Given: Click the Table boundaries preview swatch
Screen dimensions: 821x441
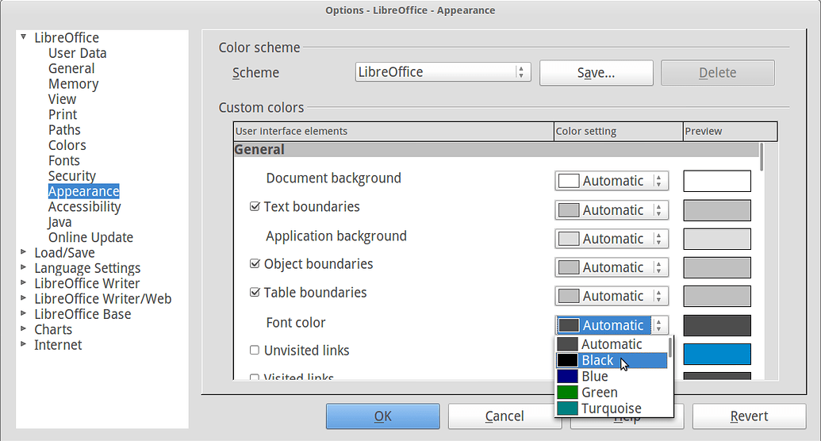Looking at the screenshot, I should pyautogui.click(x=717, y=297).
